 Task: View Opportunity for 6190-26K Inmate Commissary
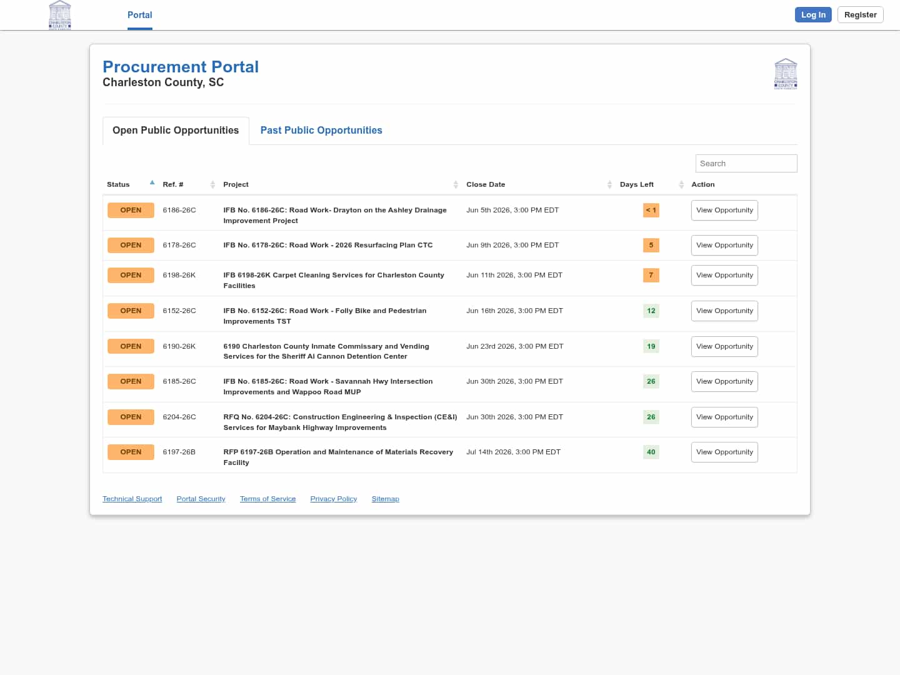724,346
